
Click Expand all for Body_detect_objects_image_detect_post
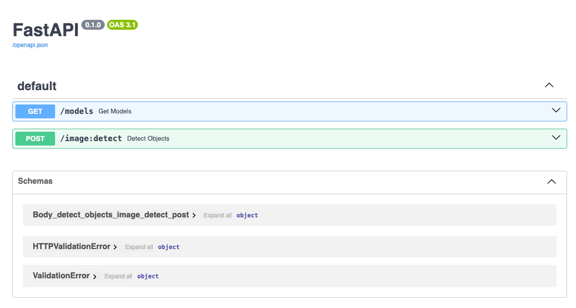click(x=217, y=215)
